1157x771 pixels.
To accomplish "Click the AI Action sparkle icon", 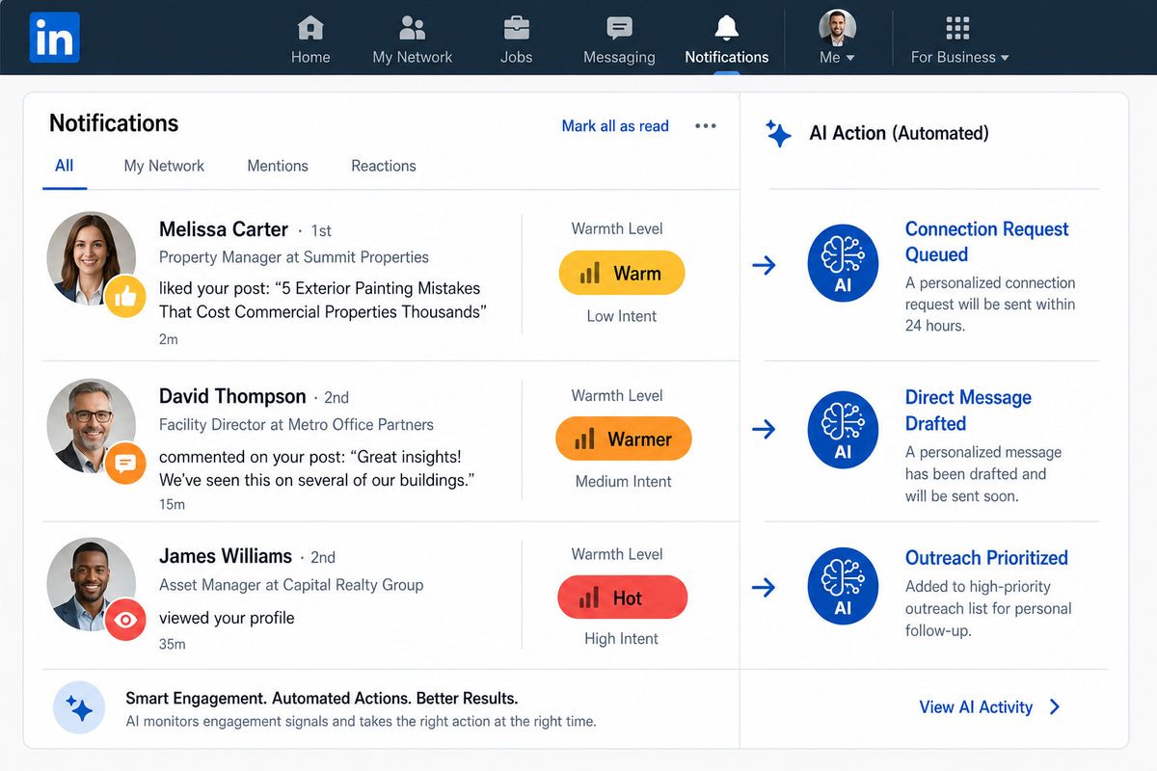I will tap(778, 133).
